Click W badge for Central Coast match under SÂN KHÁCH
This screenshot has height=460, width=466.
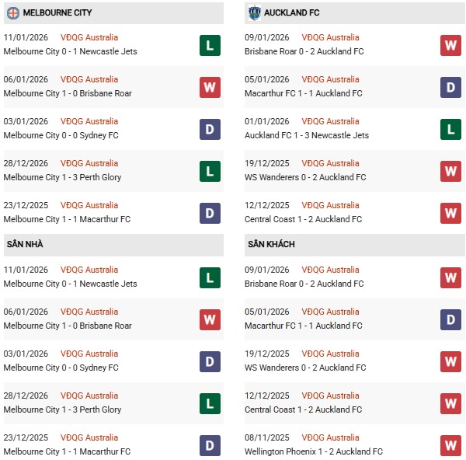(450, 403)
